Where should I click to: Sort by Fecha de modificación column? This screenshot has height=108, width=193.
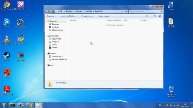tap(114, 20)
